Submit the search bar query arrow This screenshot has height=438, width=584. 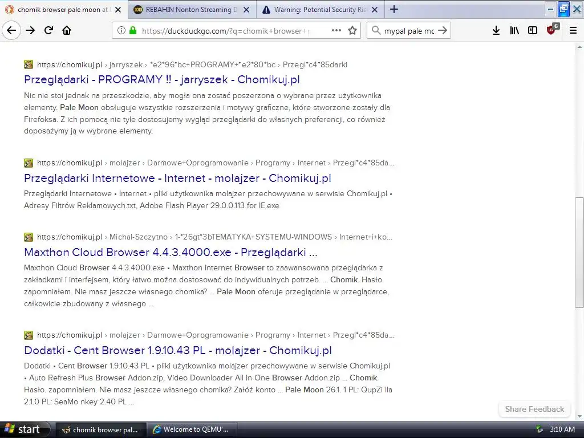[443, 31]
